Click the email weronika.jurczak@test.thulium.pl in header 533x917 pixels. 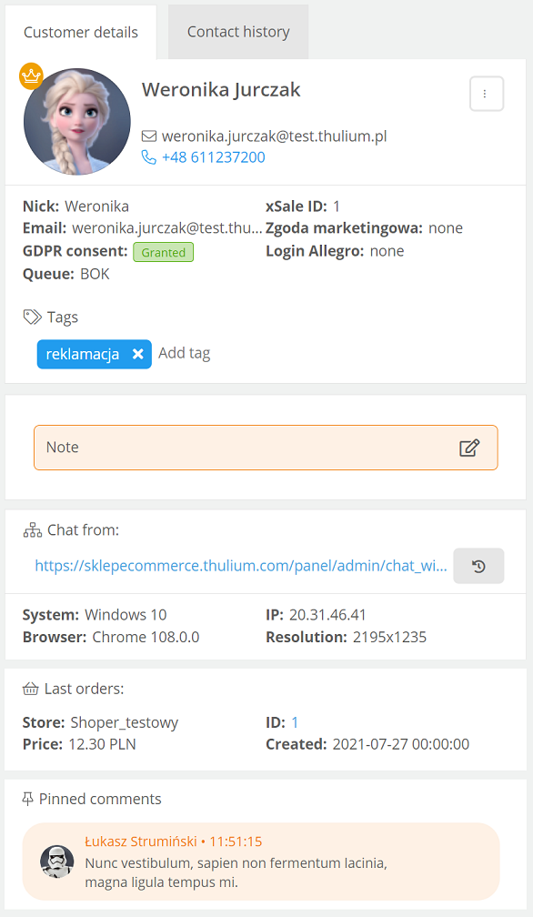pyautogui.click(x=274, y=136)
